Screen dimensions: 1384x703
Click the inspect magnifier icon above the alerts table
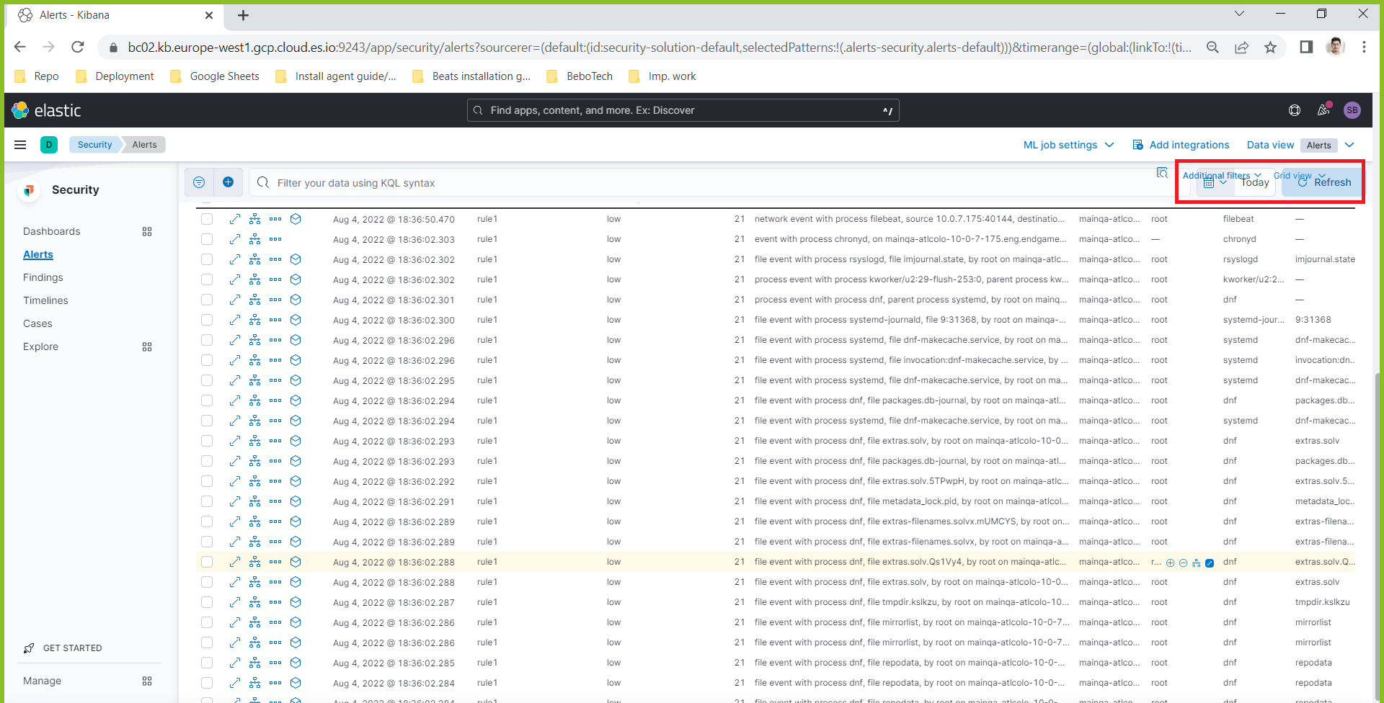coord(1163,173)
